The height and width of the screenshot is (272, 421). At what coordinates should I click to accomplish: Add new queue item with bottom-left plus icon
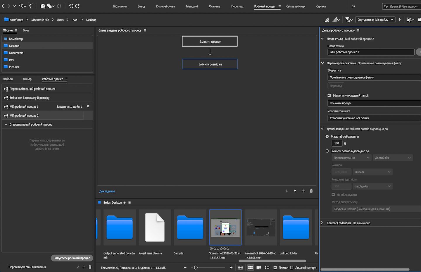84,267
